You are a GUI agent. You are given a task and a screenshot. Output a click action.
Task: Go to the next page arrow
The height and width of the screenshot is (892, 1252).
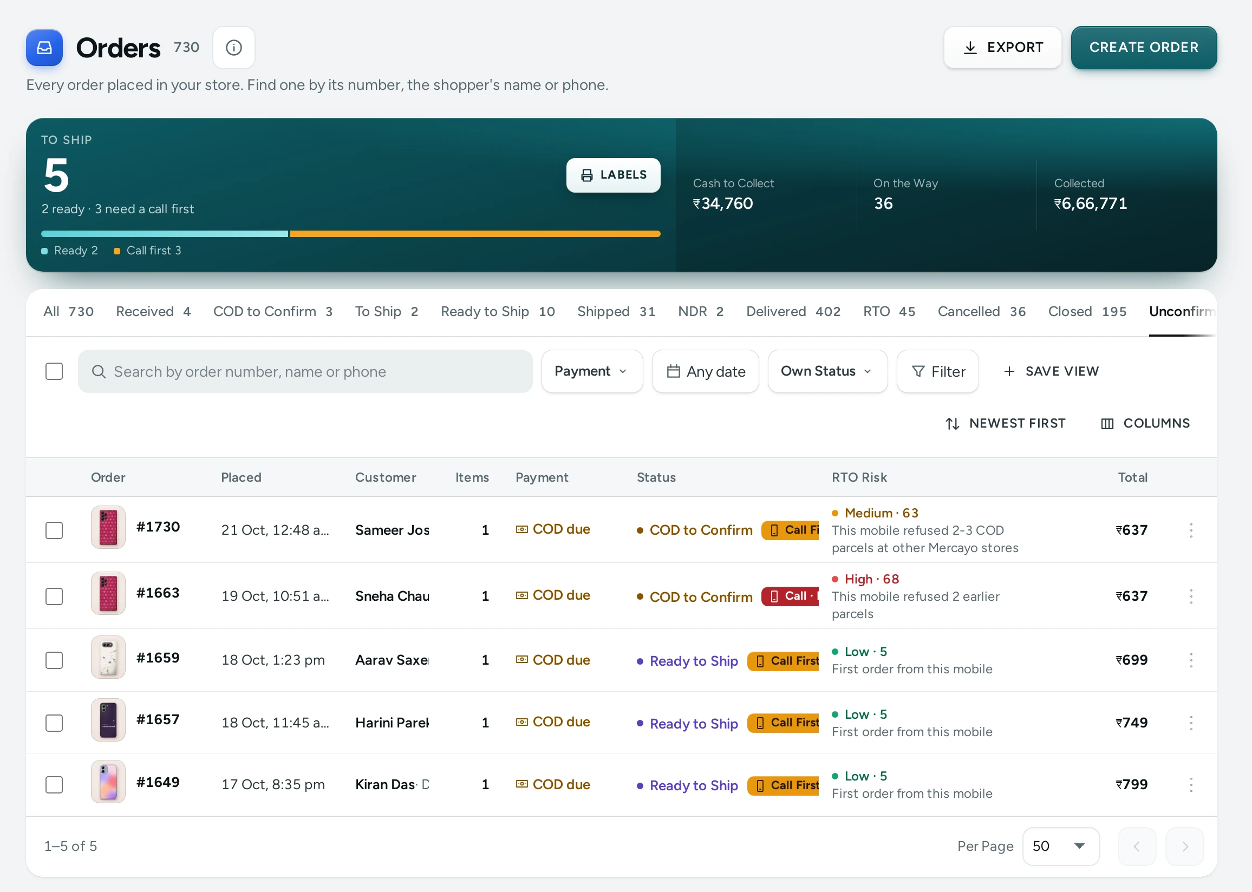[1184, 847]
